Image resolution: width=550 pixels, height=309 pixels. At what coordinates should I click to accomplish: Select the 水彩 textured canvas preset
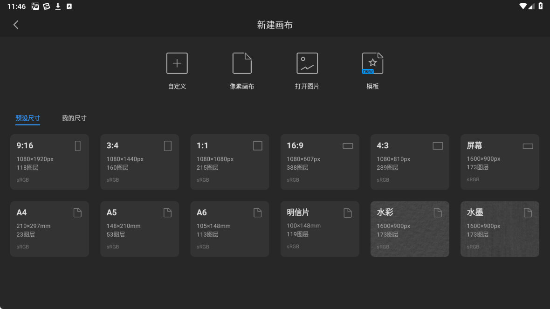point(409,229)
